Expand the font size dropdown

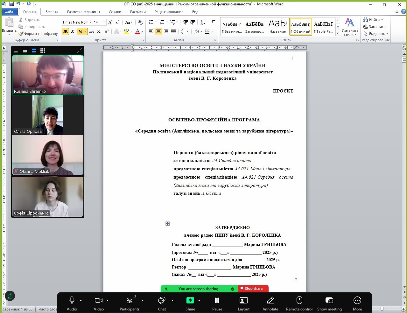104,22
